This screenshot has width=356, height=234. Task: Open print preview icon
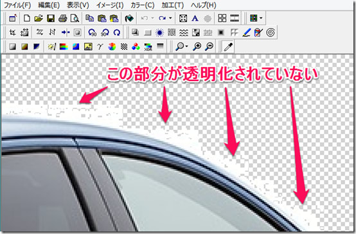(75, 18)
